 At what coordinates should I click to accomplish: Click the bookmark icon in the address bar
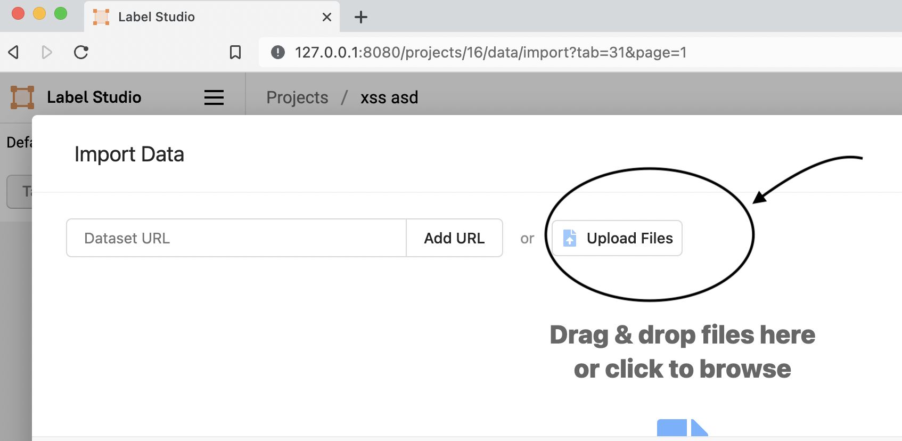(x=235, y=52)
